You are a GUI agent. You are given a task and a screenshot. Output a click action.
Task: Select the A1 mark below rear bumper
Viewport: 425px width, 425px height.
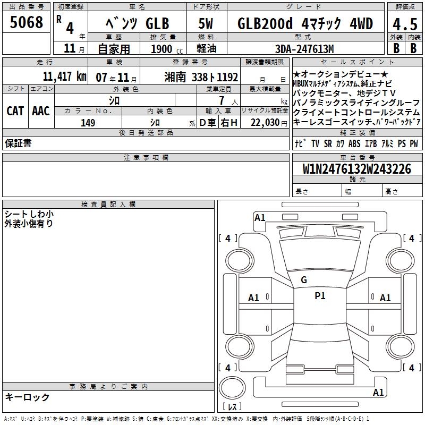tap(378, 393)
